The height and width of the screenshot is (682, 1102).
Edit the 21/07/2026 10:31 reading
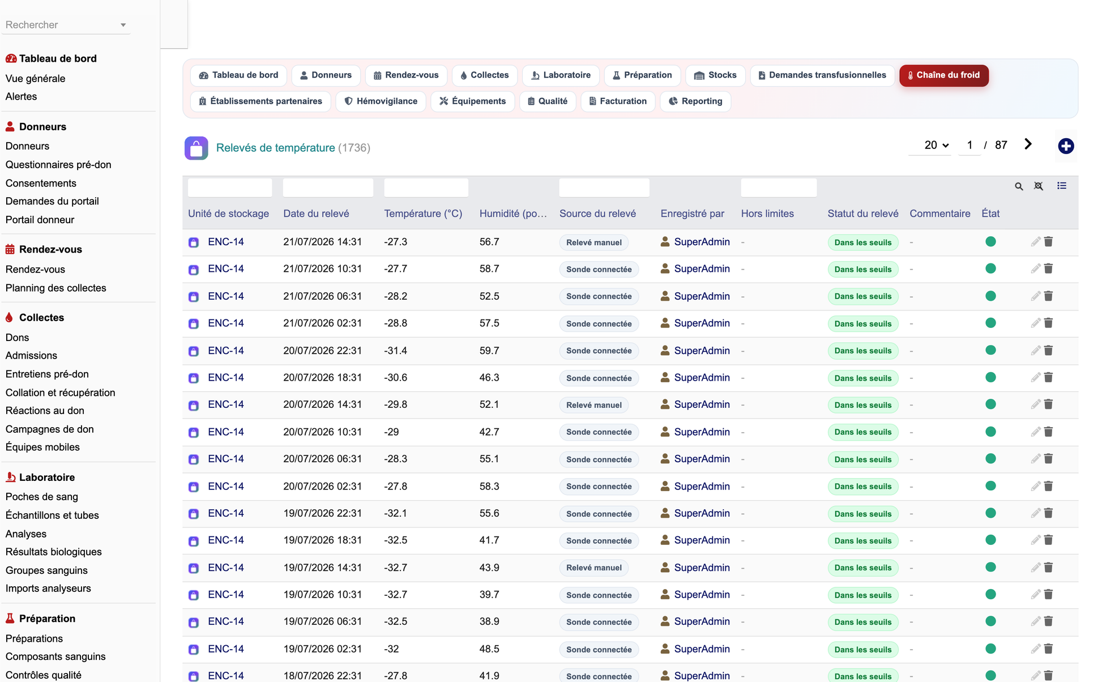[1035, 268]
